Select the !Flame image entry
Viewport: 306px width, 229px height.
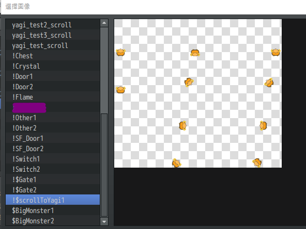click(x=53, y=97)
